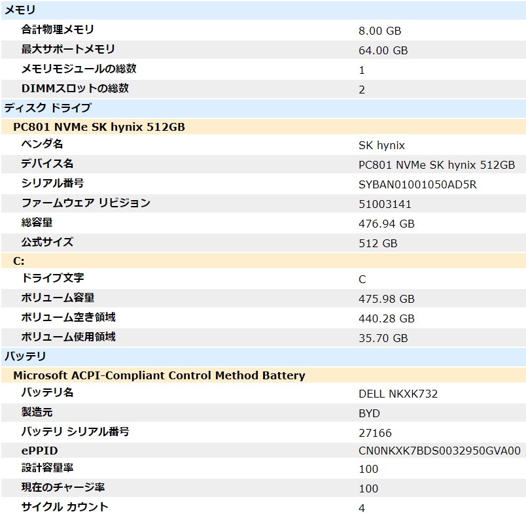The image size is (526, 514).
Task: Click the DELL NKXK732 battery name
Action: tap(398, 394)
